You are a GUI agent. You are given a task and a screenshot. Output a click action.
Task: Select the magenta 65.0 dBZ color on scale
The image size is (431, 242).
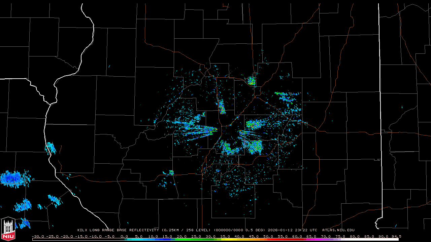coord(311,239)
